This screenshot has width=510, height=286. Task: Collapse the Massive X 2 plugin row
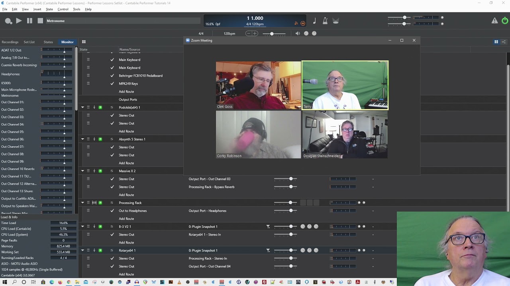click(82, 171)
